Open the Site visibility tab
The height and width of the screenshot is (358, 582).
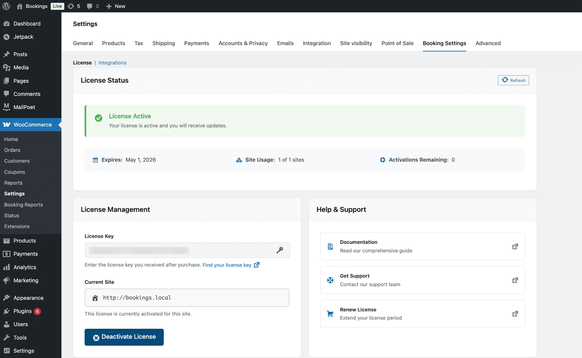click(356, 43)
